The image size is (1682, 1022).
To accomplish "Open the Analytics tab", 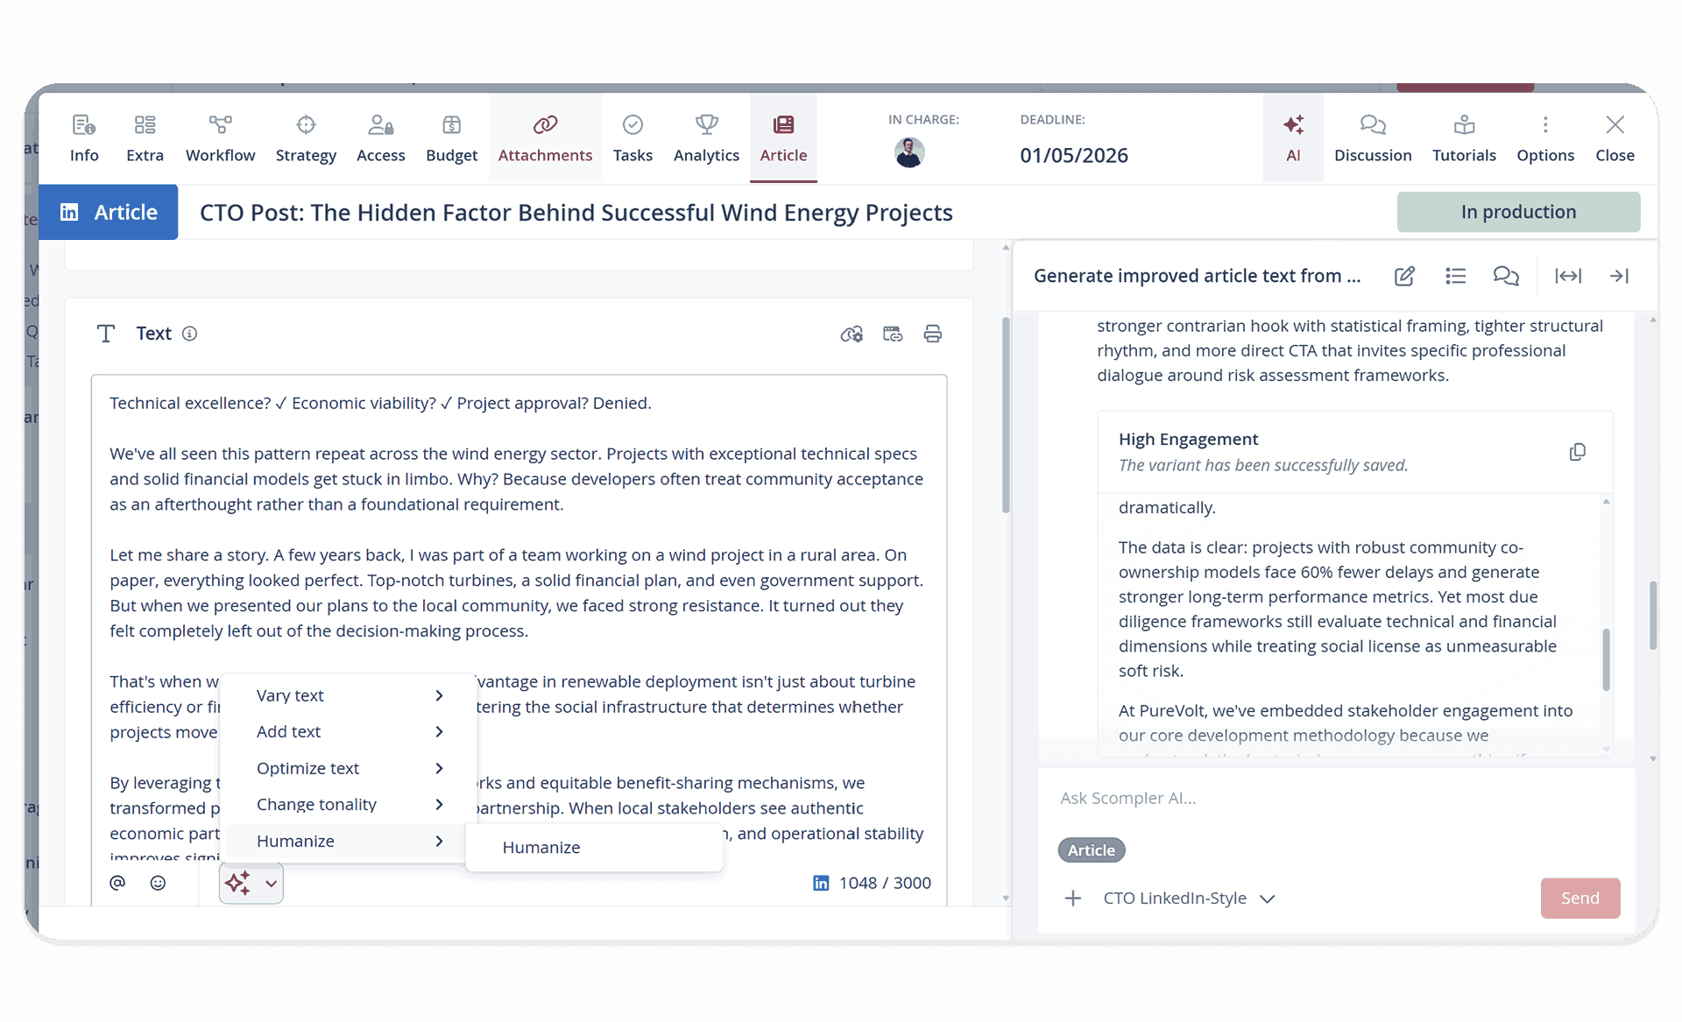I will pyautogui.click(x=706, y=137).
